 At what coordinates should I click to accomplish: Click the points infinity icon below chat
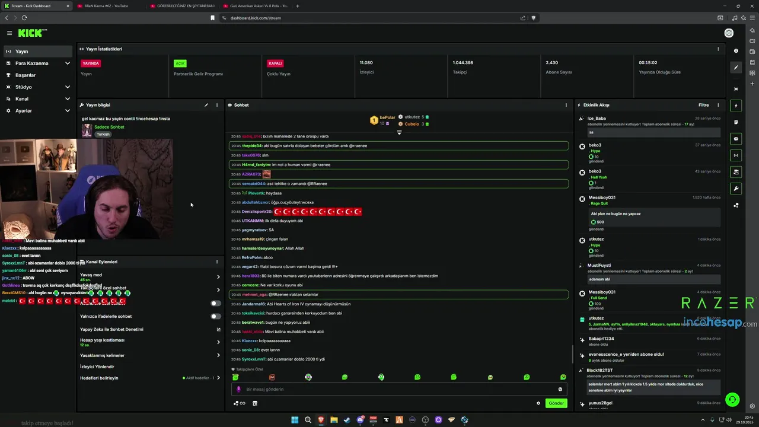(240, 403)
